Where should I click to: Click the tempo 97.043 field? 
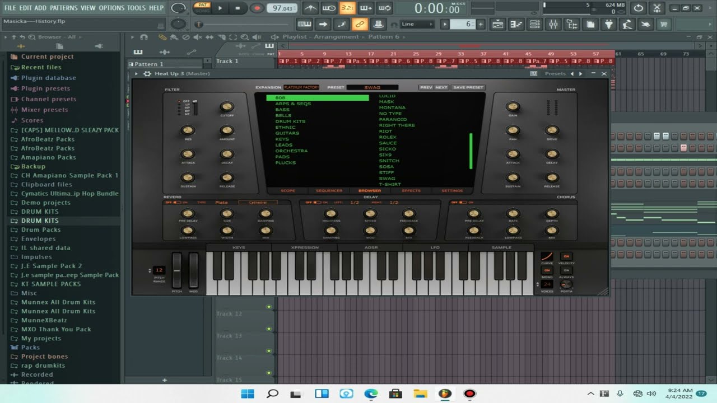[x=283, y=8]
